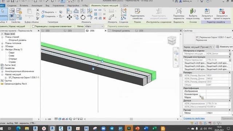Click the Project Browser horizontal scrollbar
Screen dimensions: 233x131
(16, 119)
